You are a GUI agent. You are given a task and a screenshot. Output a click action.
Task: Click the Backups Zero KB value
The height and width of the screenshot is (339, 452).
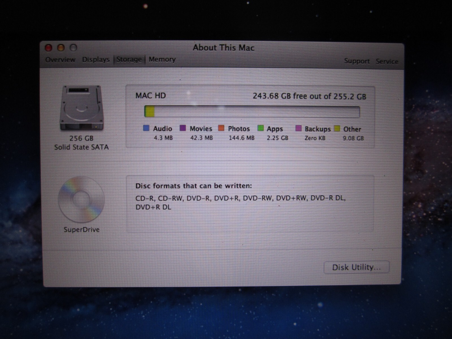click(x=315, y=138)
